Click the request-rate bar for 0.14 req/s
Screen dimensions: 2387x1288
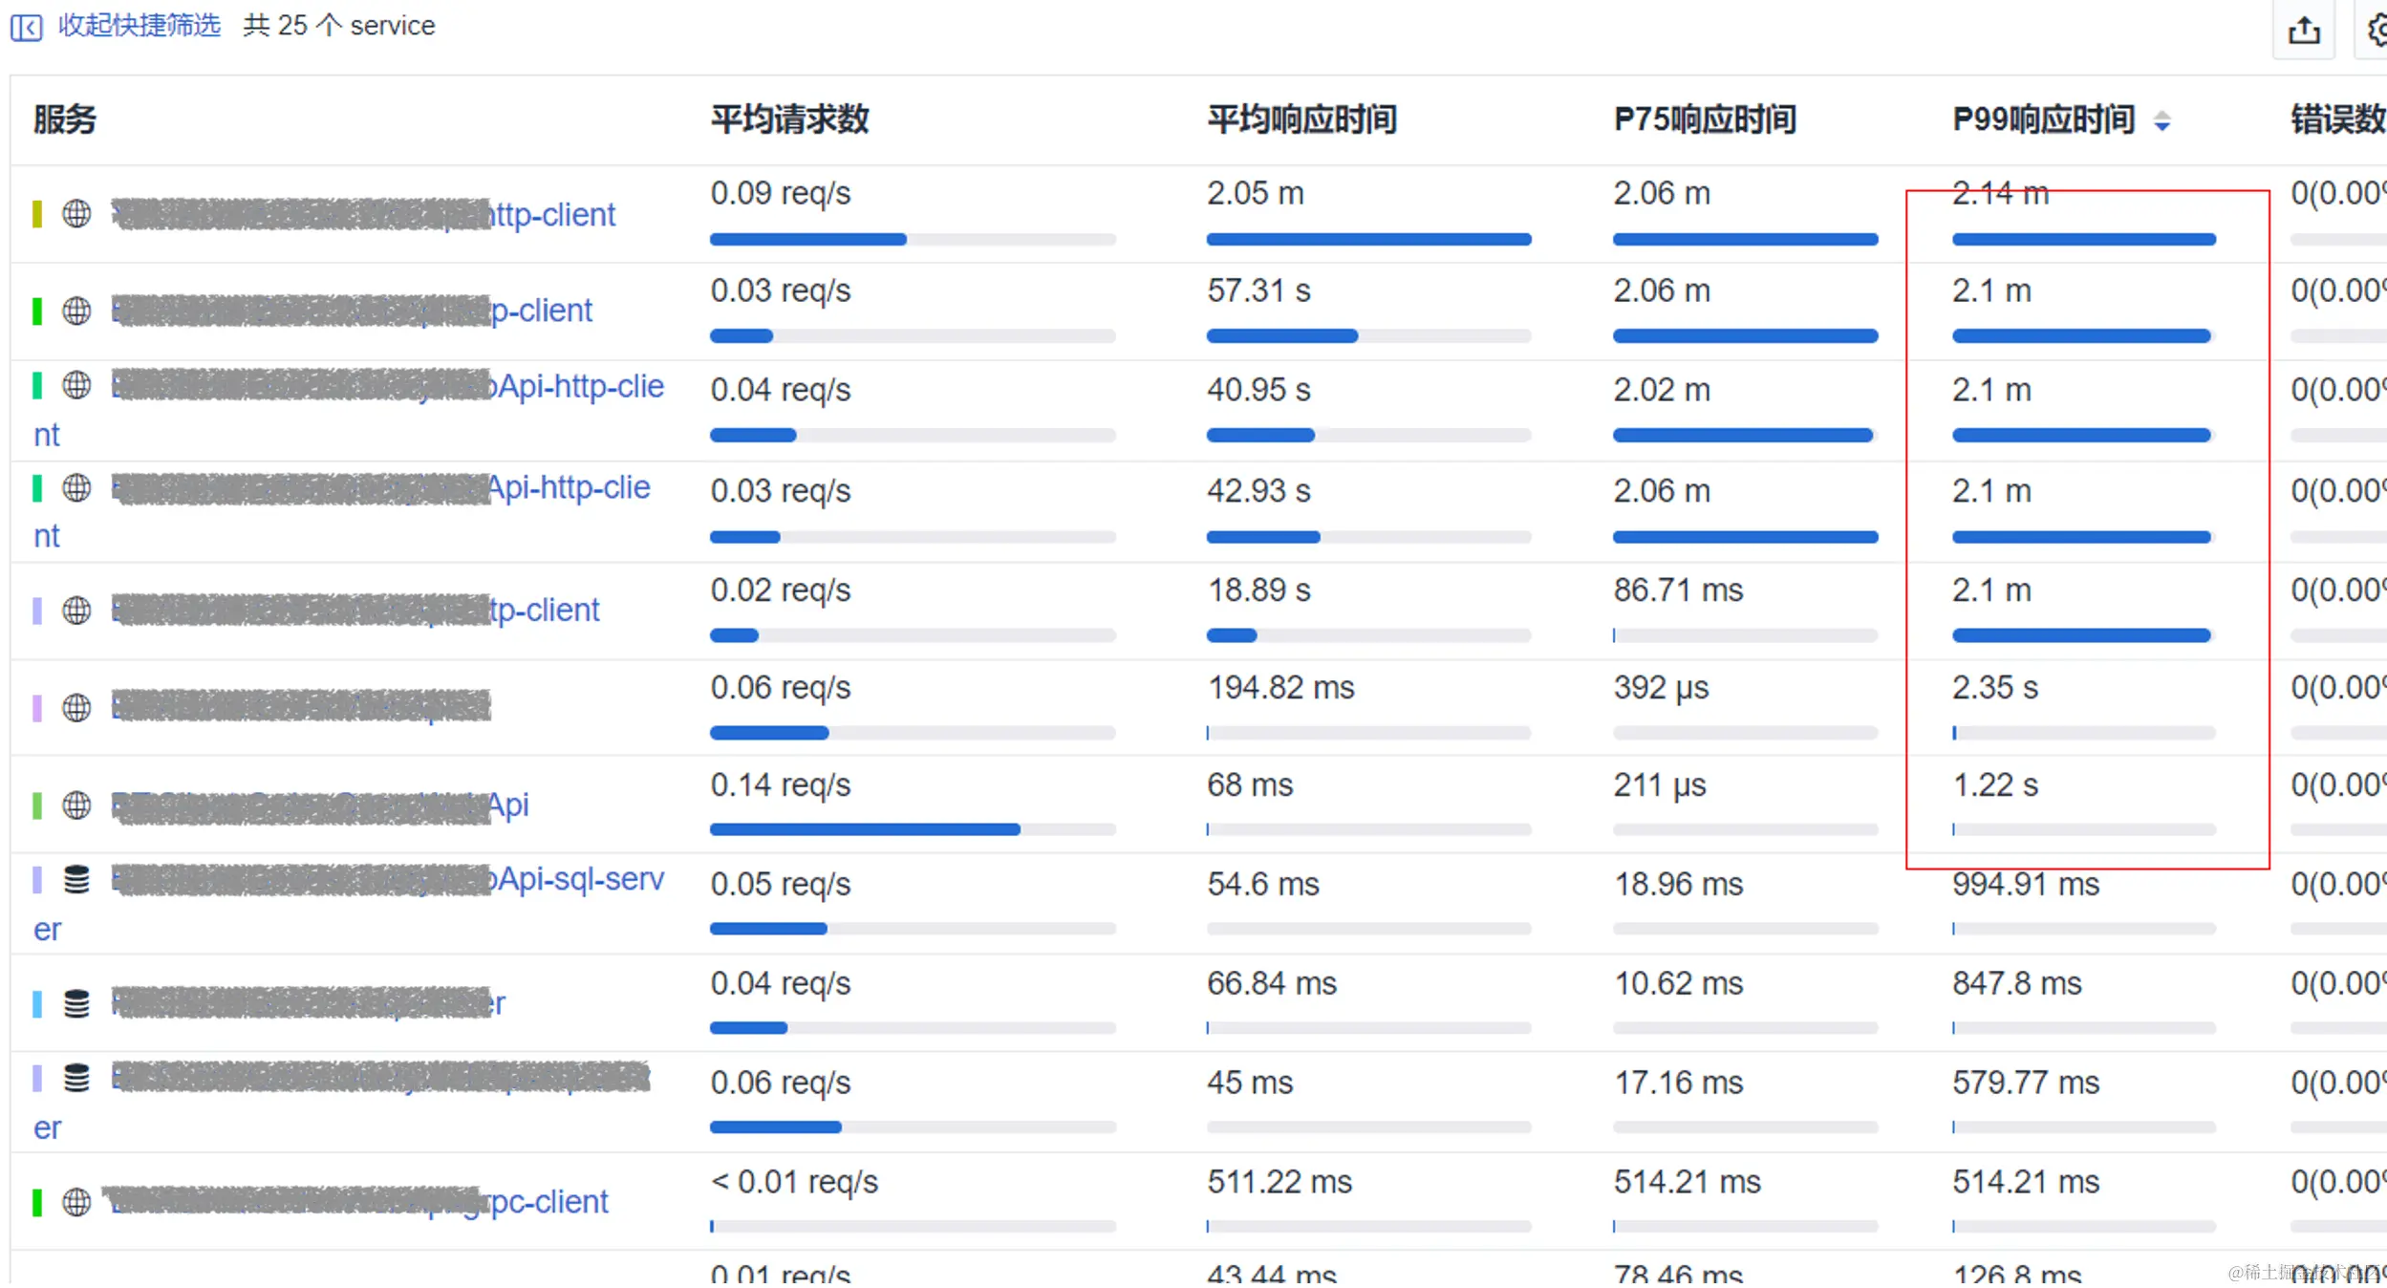[x=865, y=829]
